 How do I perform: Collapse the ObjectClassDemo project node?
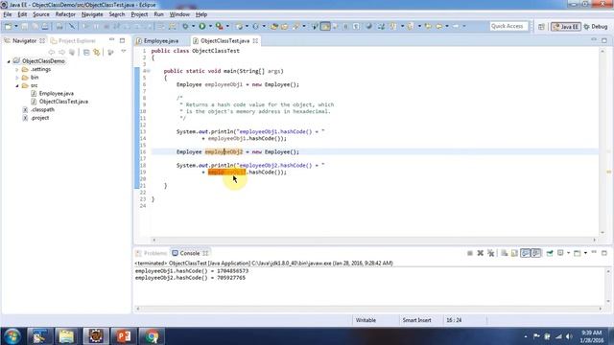(x=9, y=61)
